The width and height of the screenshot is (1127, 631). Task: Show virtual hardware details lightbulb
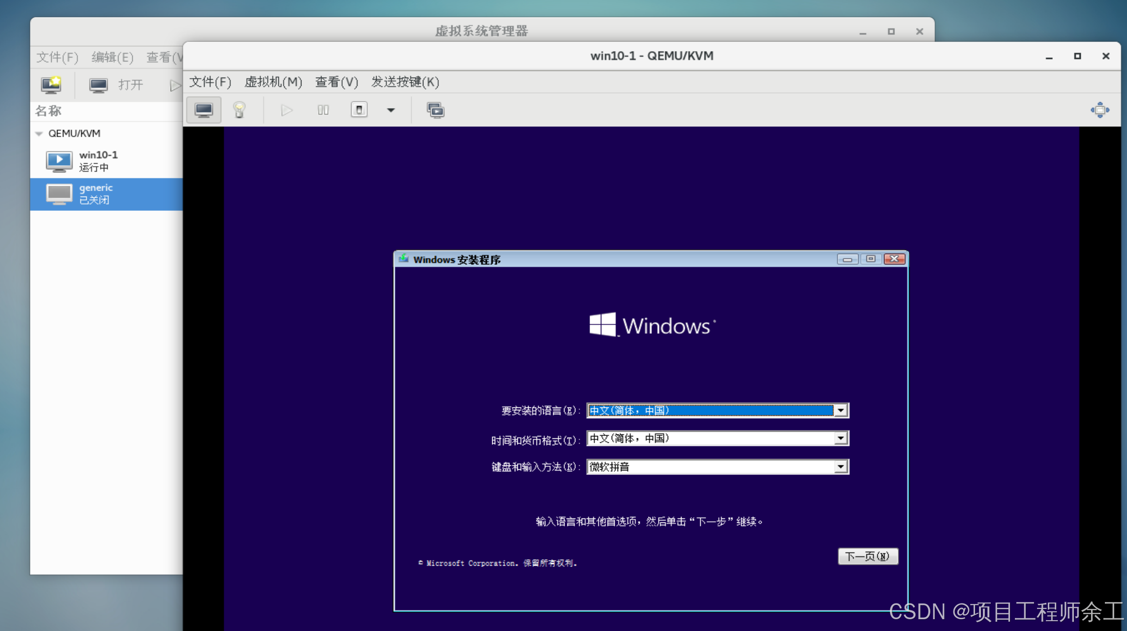tap(239, 110)
